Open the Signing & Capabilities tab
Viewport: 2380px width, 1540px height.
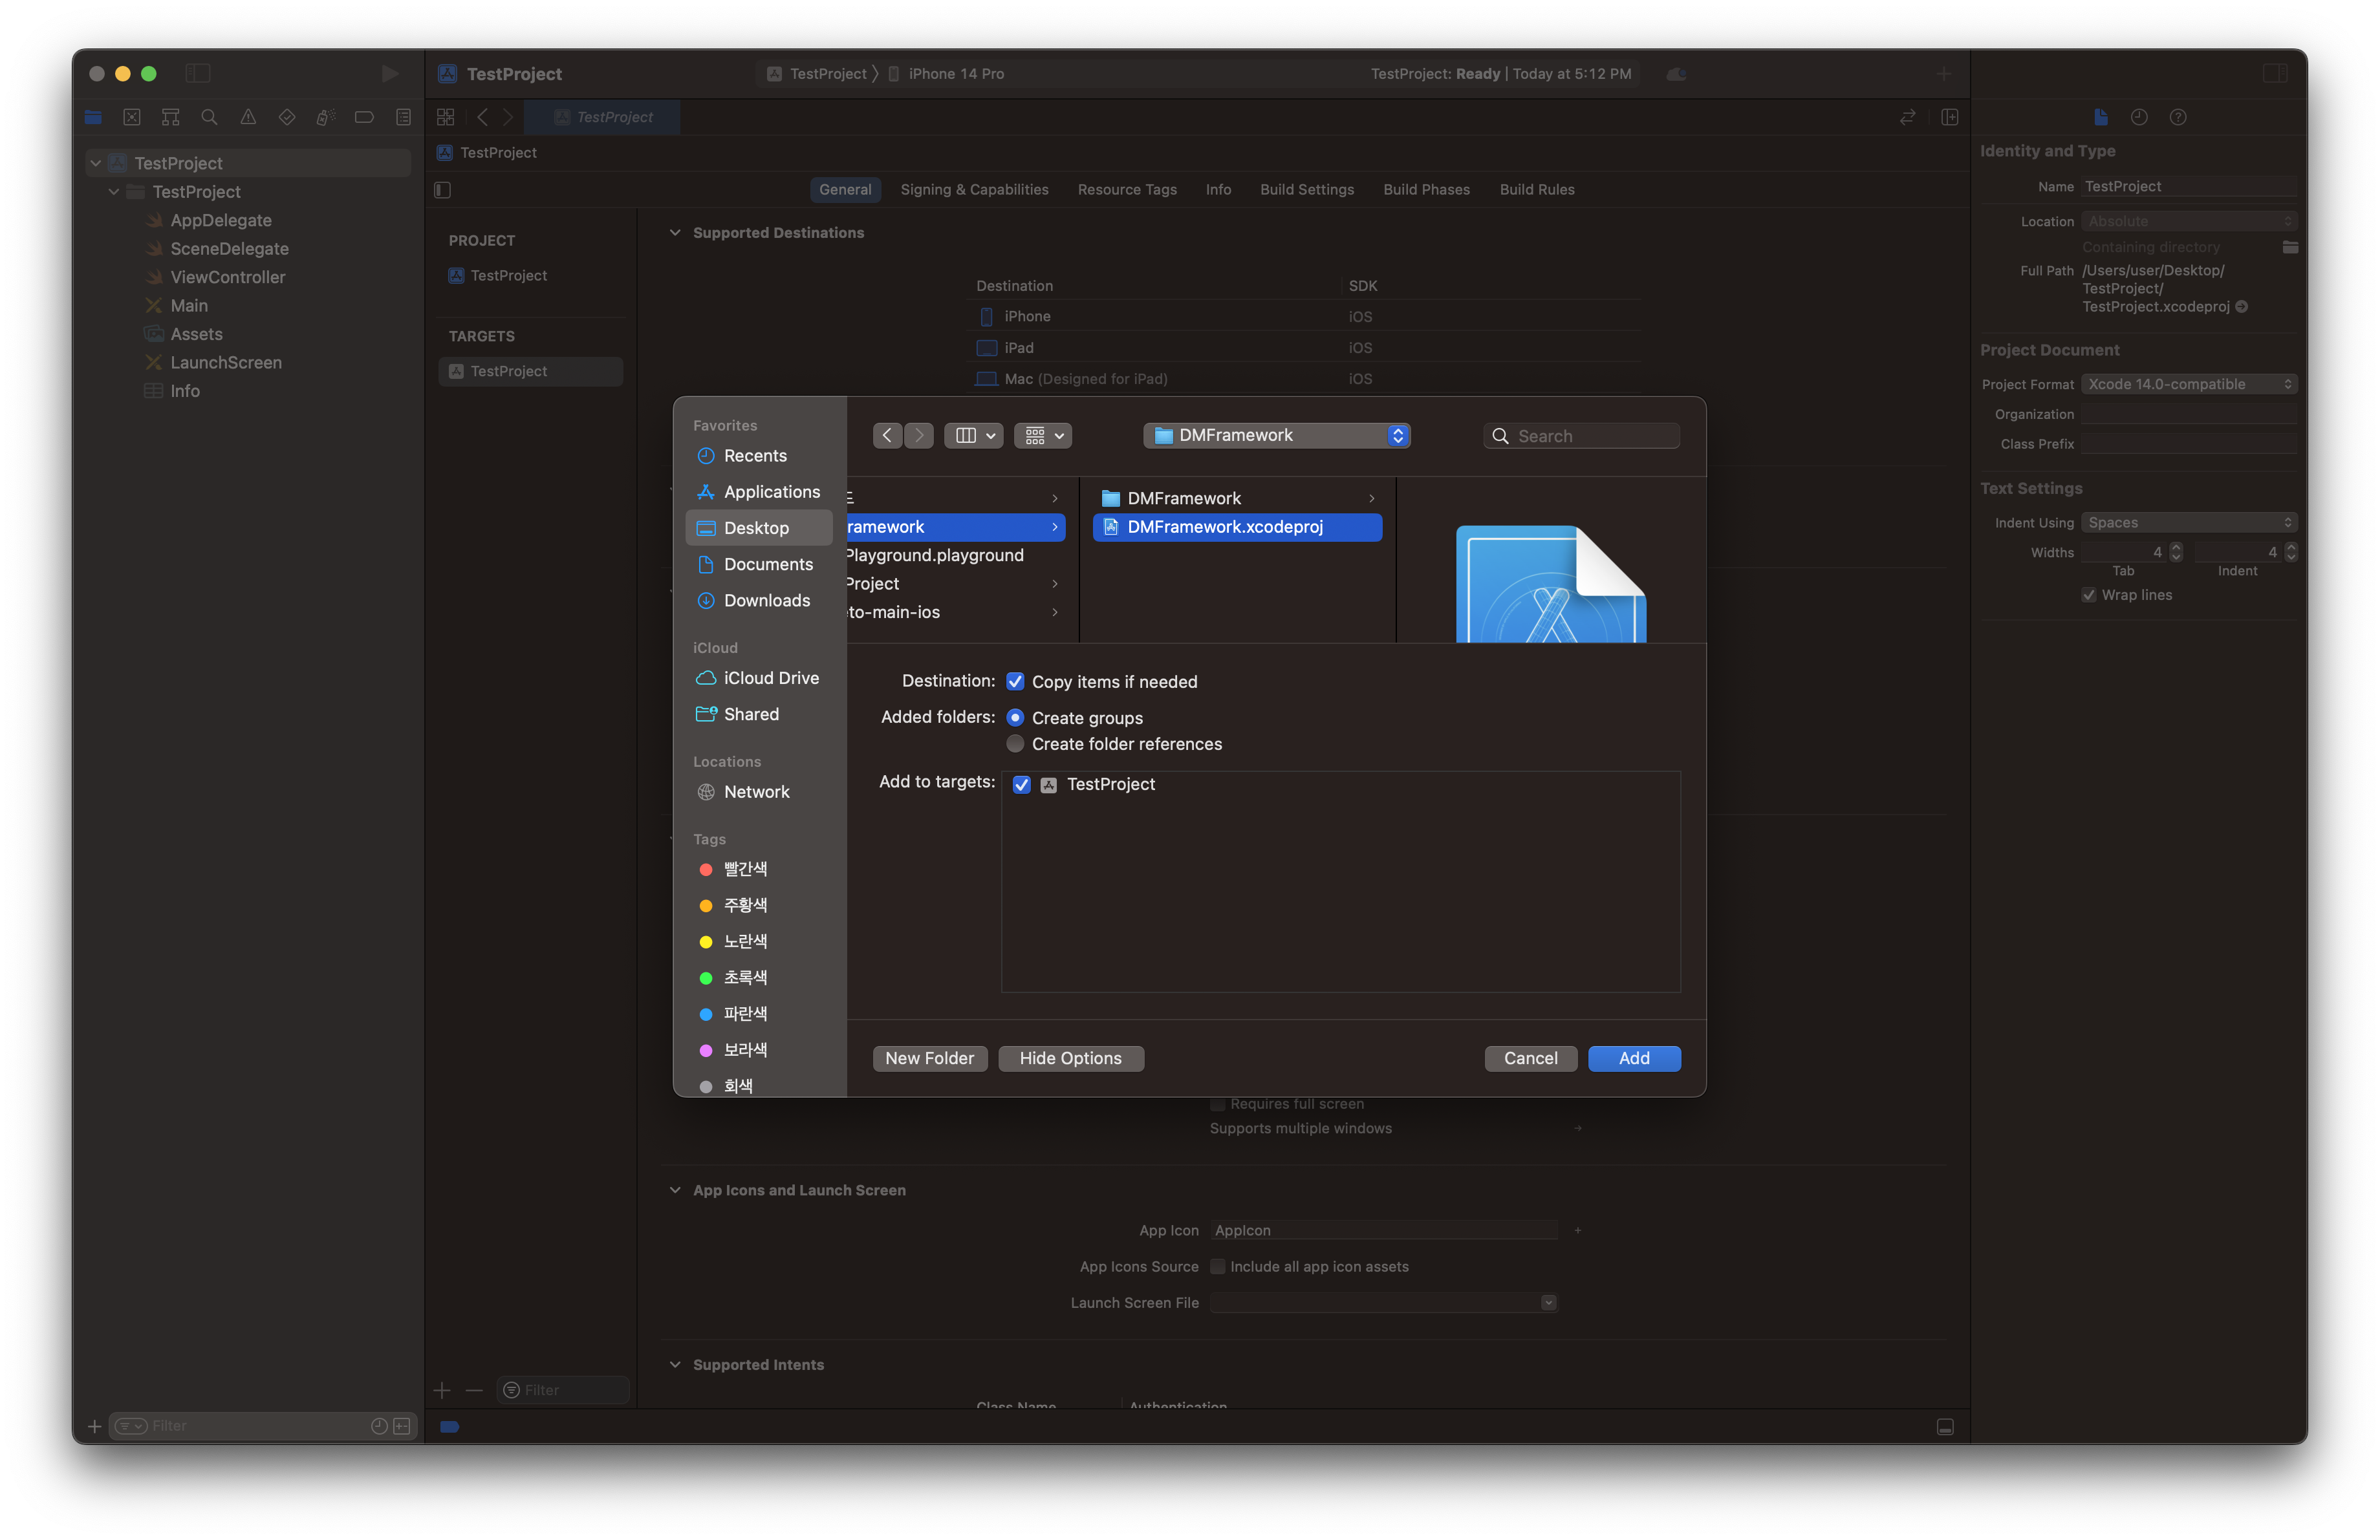974,190
